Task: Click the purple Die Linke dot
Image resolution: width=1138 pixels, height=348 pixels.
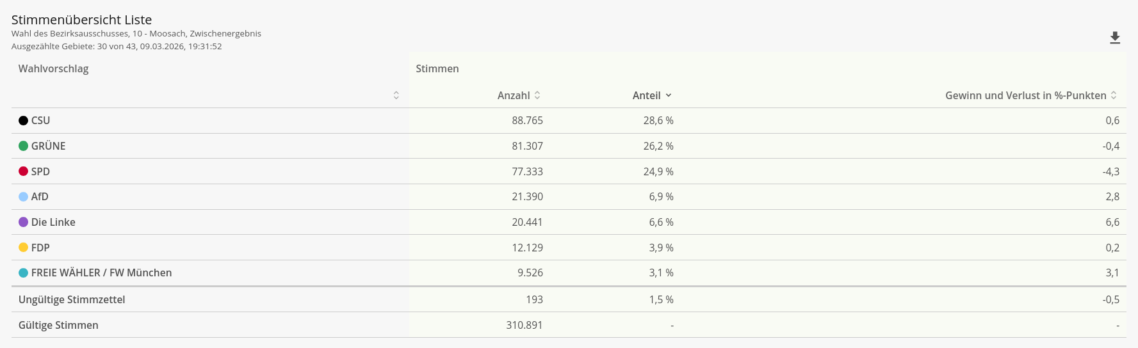Action: coord(24,222)
